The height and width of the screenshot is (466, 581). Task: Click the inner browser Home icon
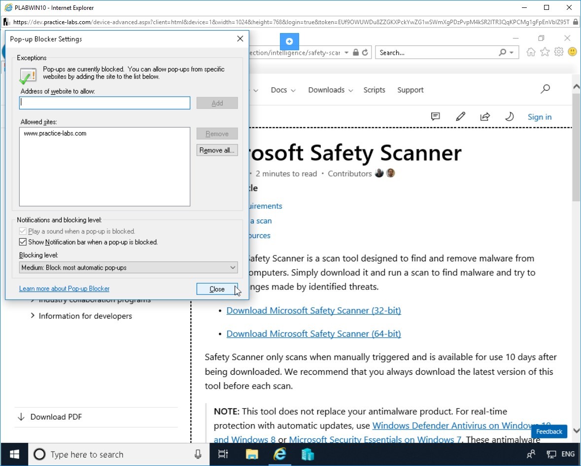click(x=531, y=52)
